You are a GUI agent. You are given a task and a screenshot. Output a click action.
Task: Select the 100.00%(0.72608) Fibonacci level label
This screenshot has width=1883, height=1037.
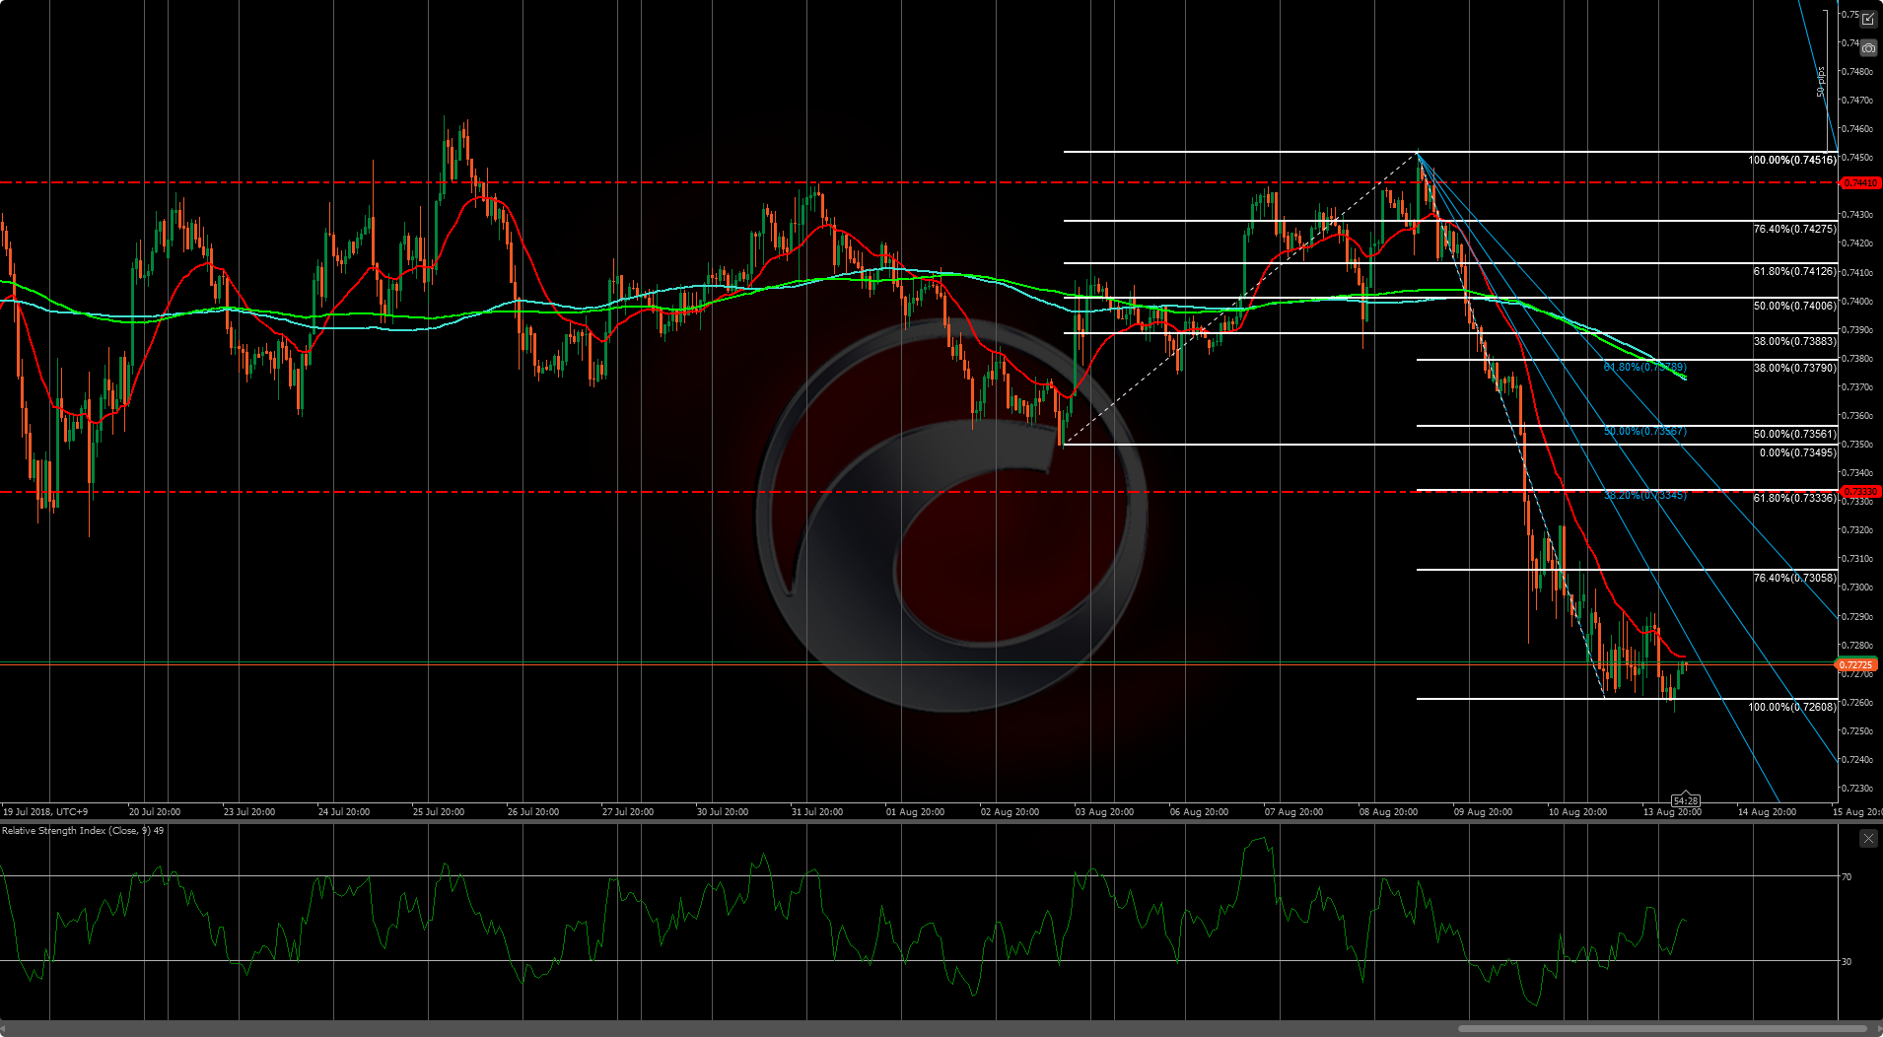(1792, 707)
